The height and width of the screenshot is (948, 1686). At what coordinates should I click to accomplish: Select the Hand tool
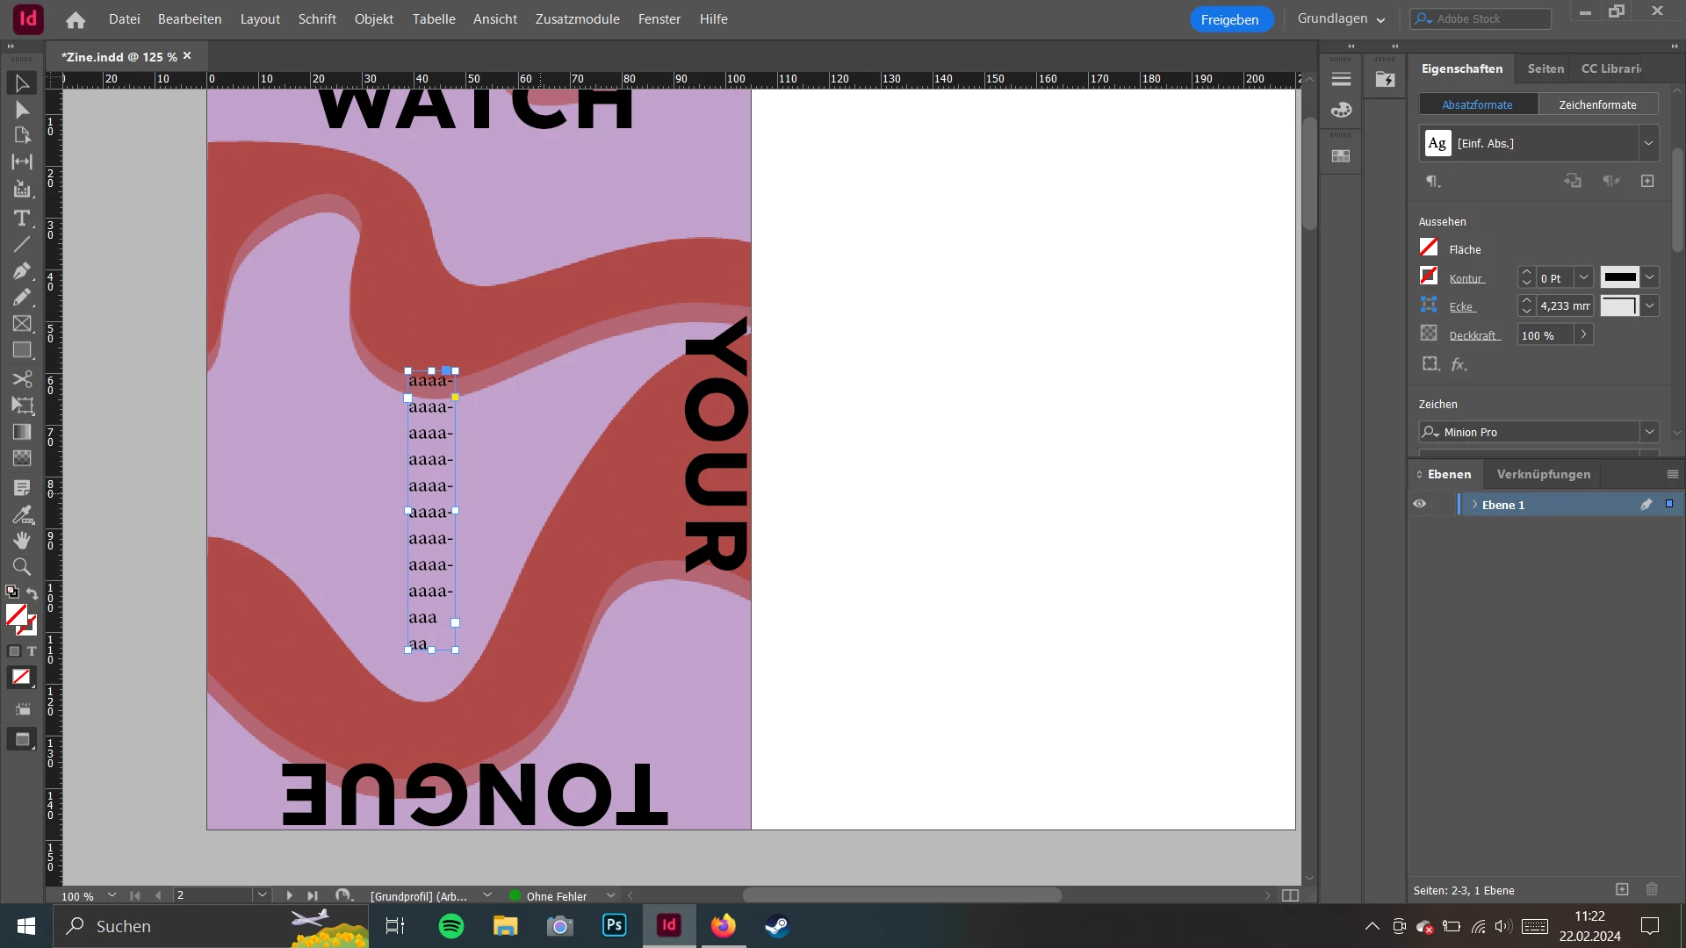tap(22, 540)
